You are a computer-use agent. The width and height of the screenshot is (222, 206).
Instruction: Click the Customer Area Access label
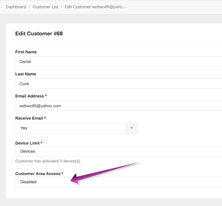[x=38, y=173]
